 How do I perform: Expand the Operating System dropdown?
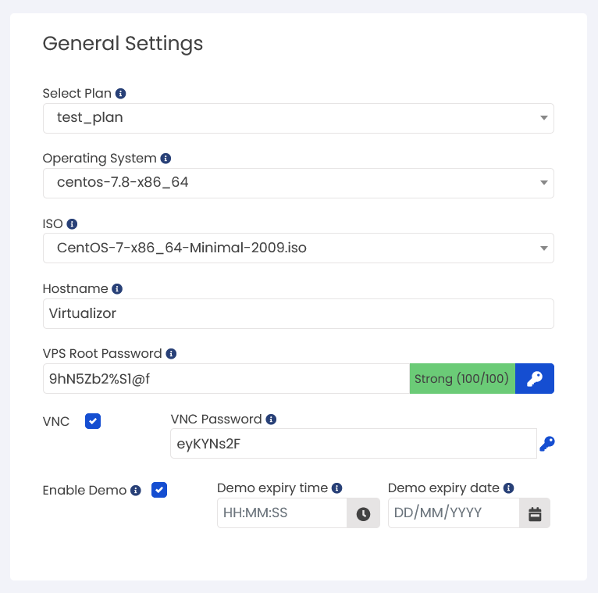(298, 183)
